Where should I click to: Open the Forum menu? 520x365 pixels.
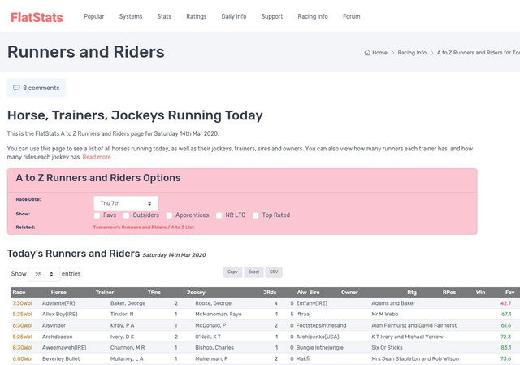[x=352, y=16]
